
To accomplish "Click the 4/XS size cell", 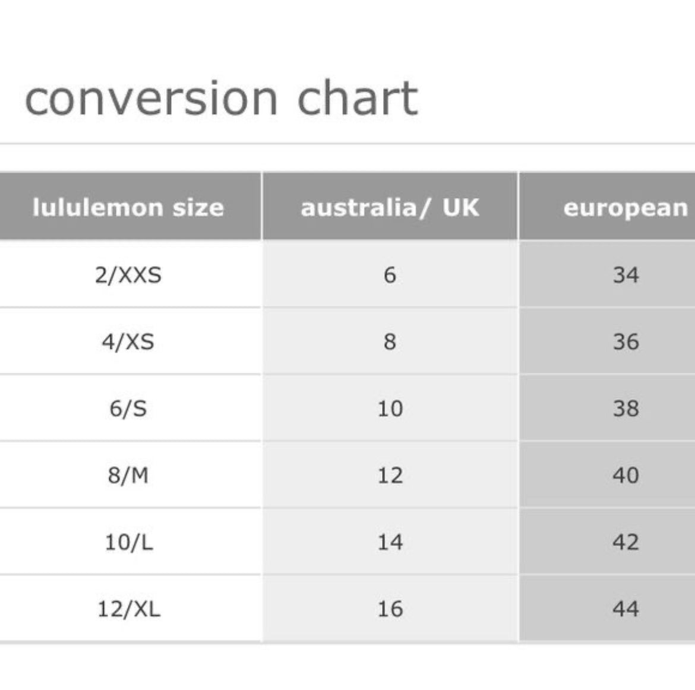I will pos(130,341).
